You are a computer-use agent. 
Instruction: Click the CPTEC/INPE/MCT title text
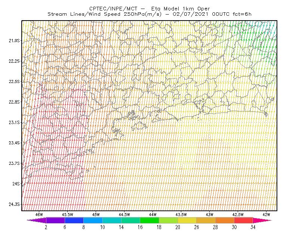tap(113, 9)
